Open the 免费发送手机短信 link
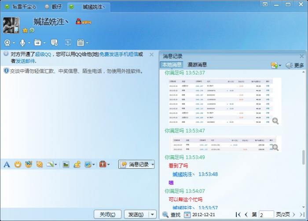The width and height of the screenshot is (308, 221). tap(119, 54)
